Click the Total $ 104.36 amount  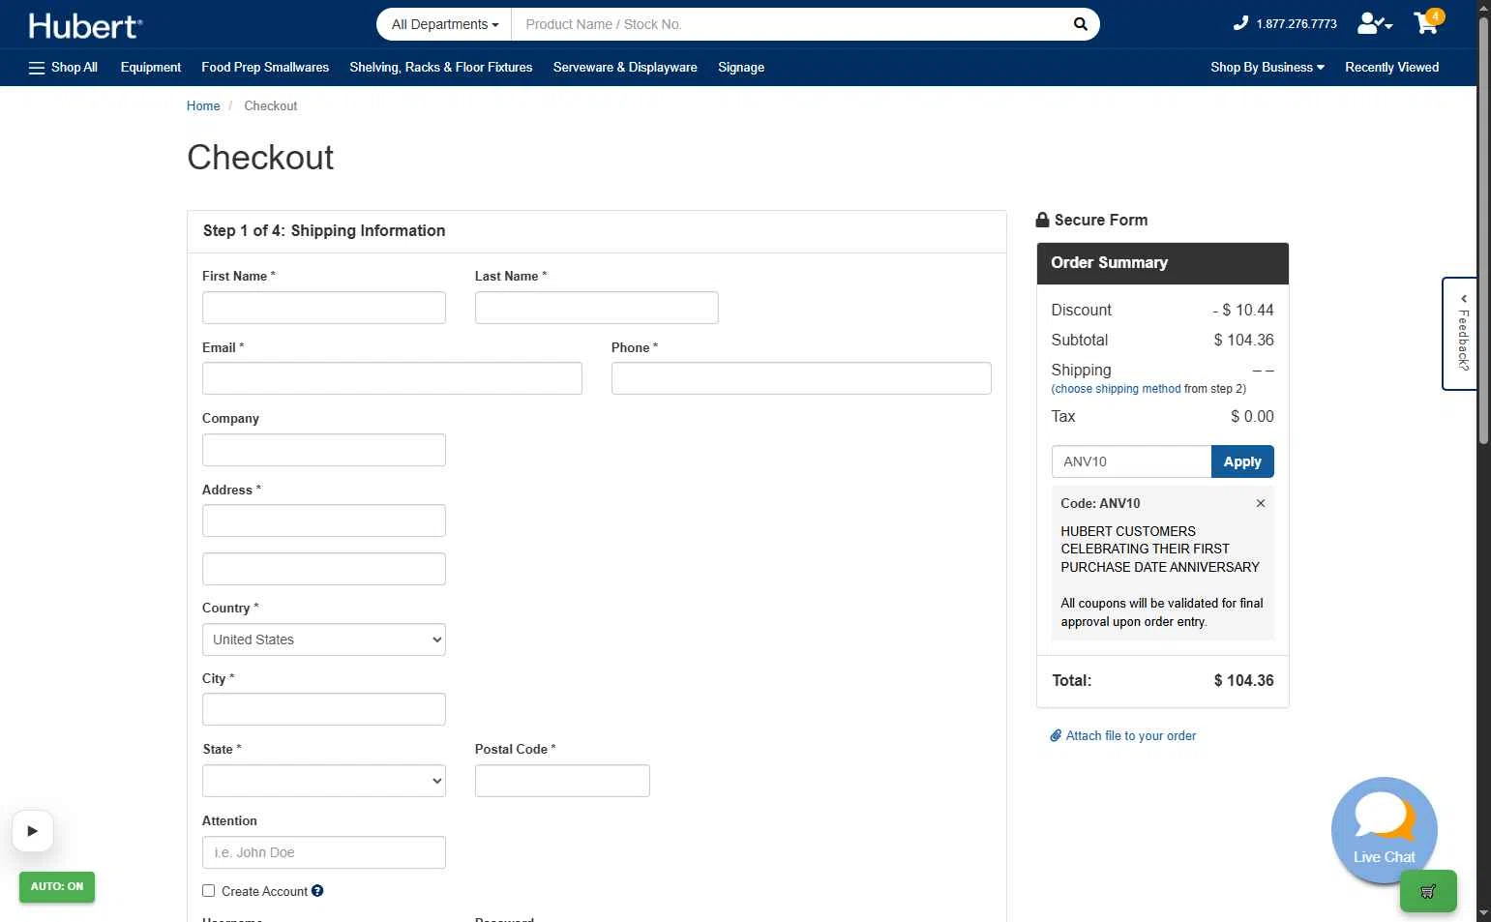(x=1243, y=681)
